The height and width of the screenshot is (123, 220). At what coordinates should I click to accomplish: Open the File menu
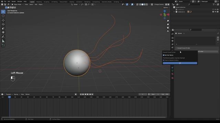pyautogui.click(x=5, y=1)
